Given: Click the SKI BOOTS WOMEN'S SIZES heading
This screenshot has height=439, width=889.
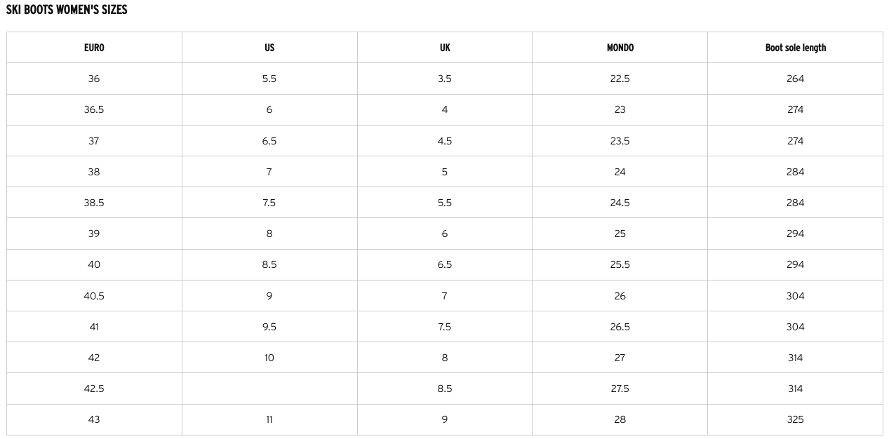Looking at the screenshot, I should pos(67,10).
